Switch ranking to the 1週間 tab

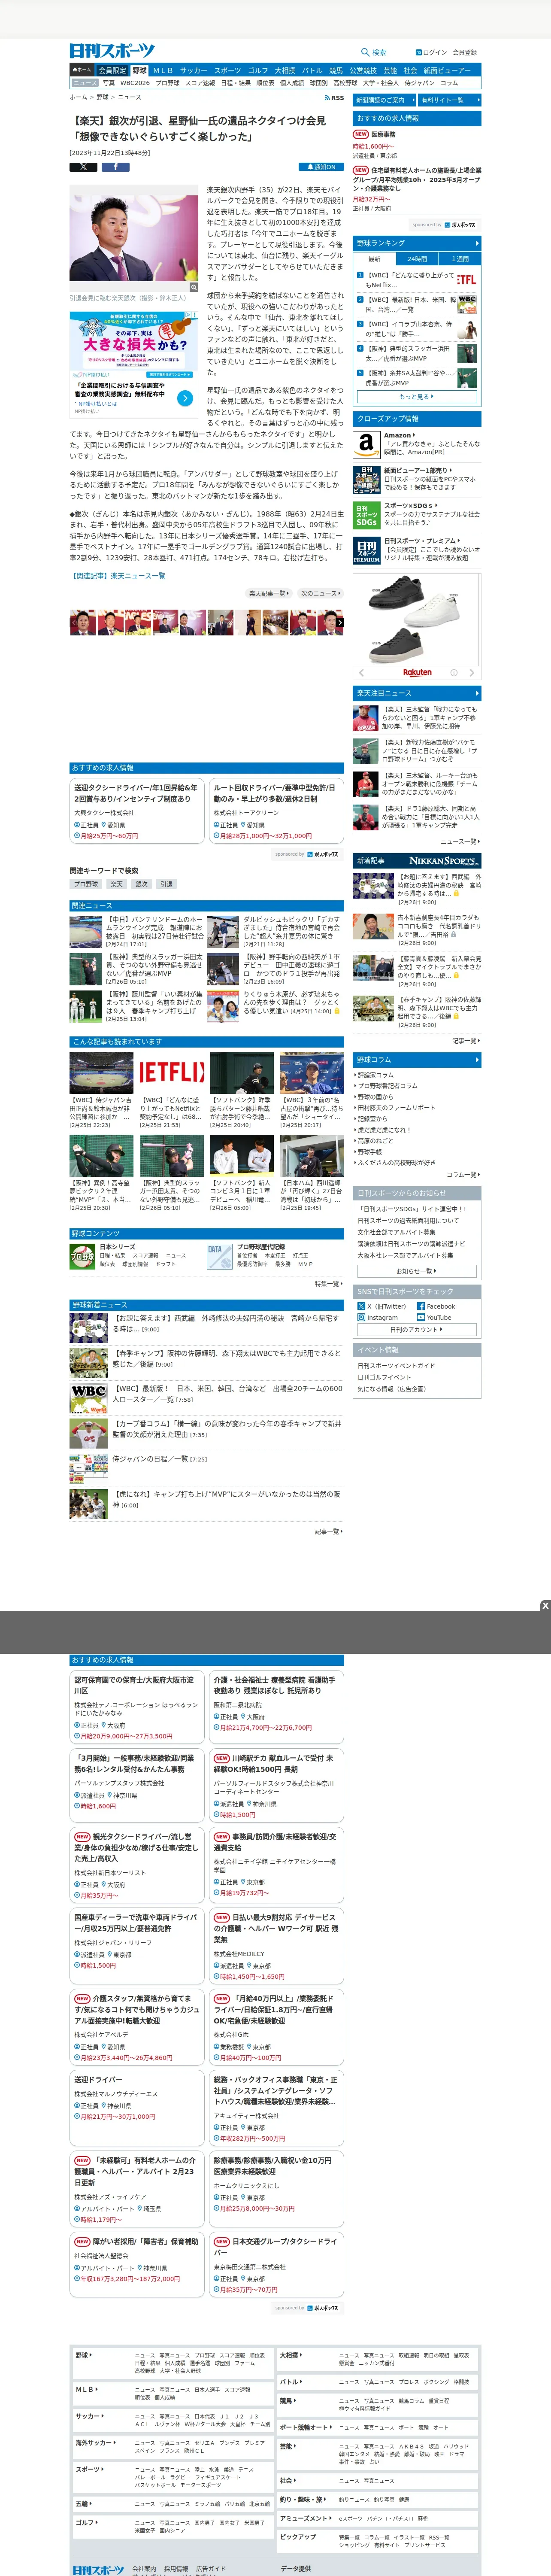(x=459, y=259)
